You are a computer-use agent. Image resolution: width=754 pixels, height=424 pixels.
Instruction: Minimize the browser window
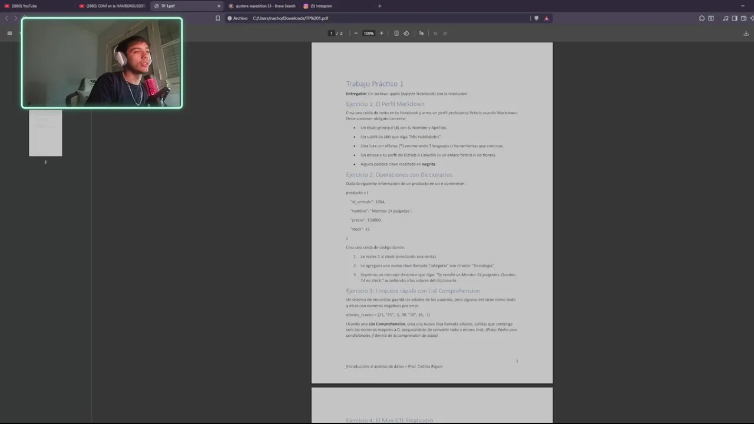743,6
